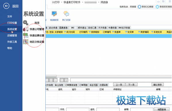172x111 pixels.
Task: Open 快递公司管理 truck icon
Action: [x=26, y=29]
